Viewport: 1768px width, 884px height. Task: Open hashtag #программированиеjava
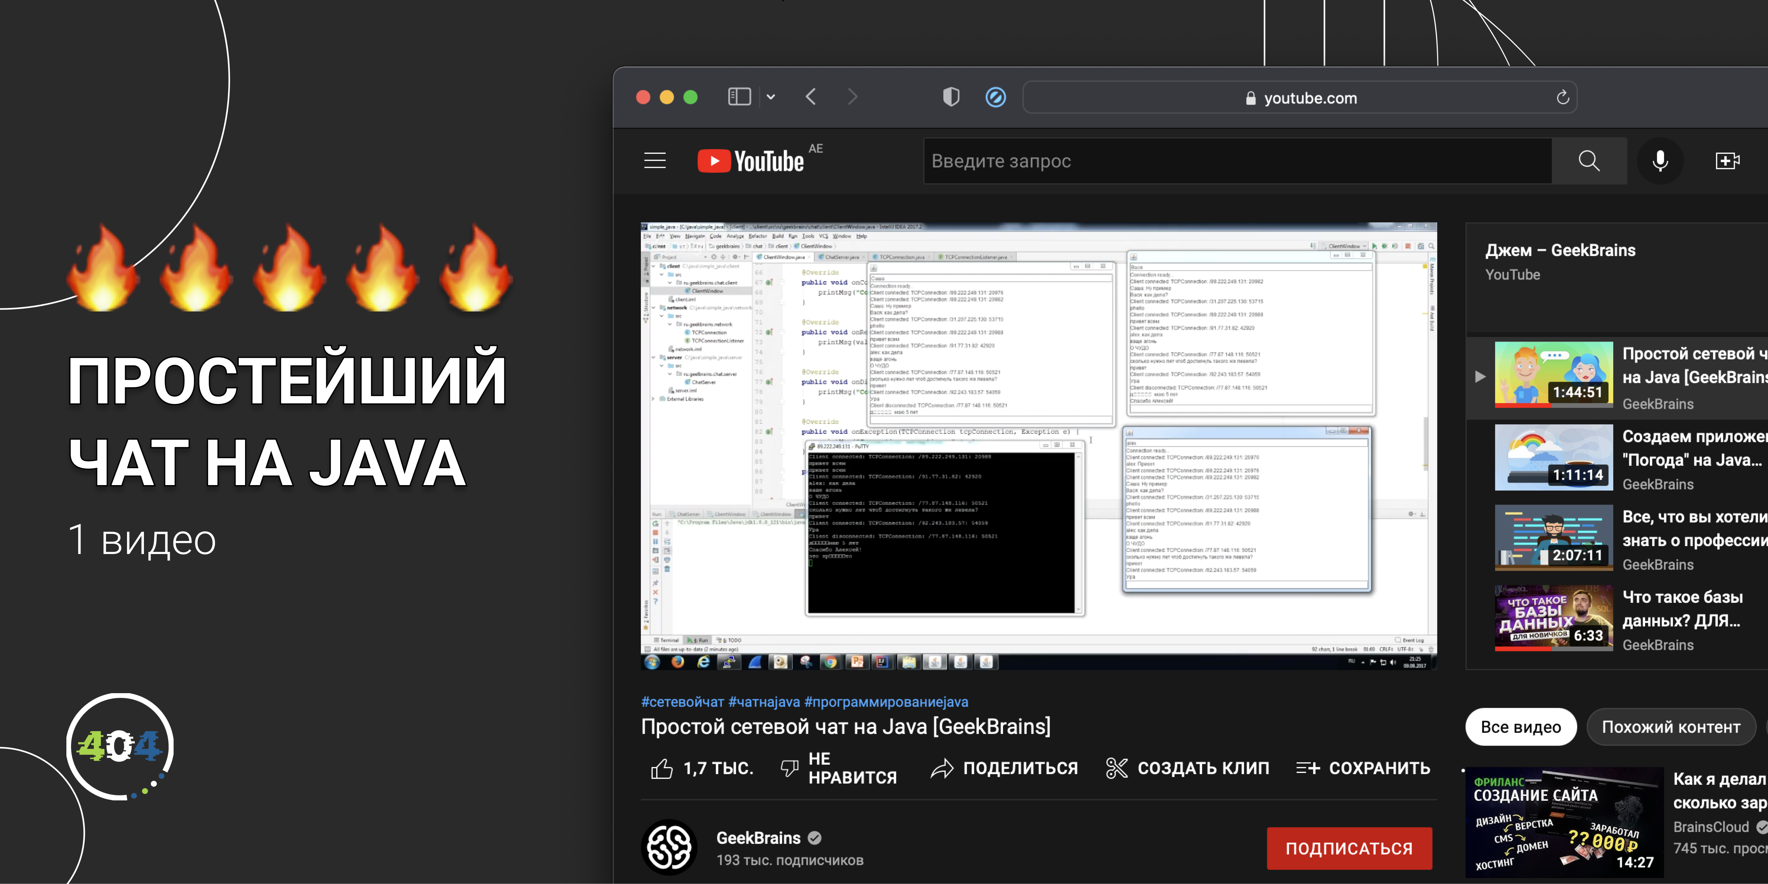886,701
